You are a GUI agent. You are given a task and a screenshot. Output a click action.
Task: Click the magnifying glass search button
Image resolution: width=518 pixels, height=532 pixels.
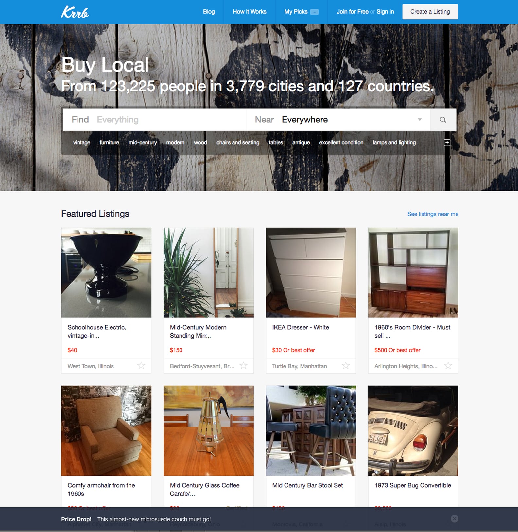[x=443, y=120]
